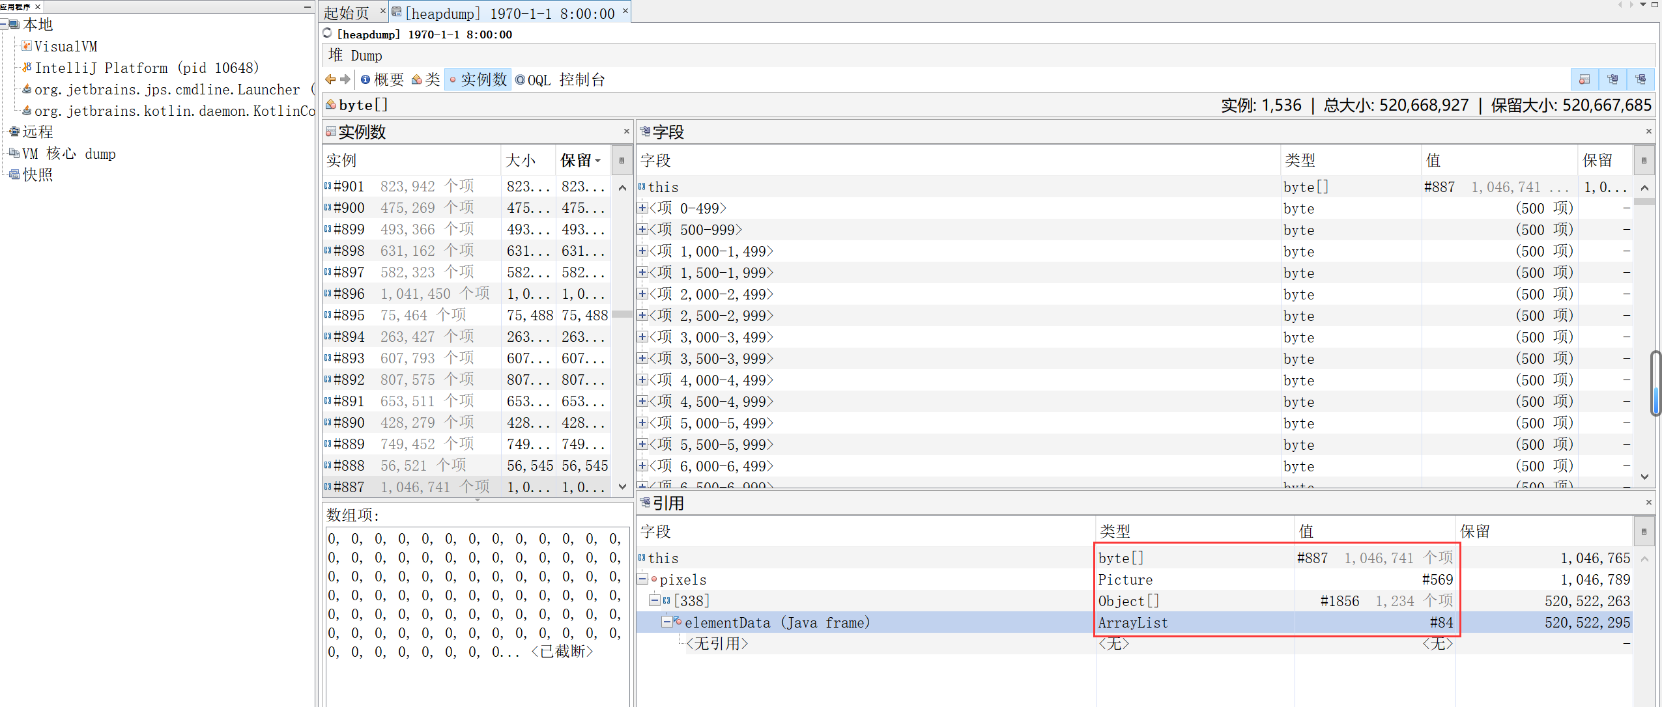Click the byte[] class name label
Image resolution: width=1662 pixels, height=707 pixels.
(364, 105)
